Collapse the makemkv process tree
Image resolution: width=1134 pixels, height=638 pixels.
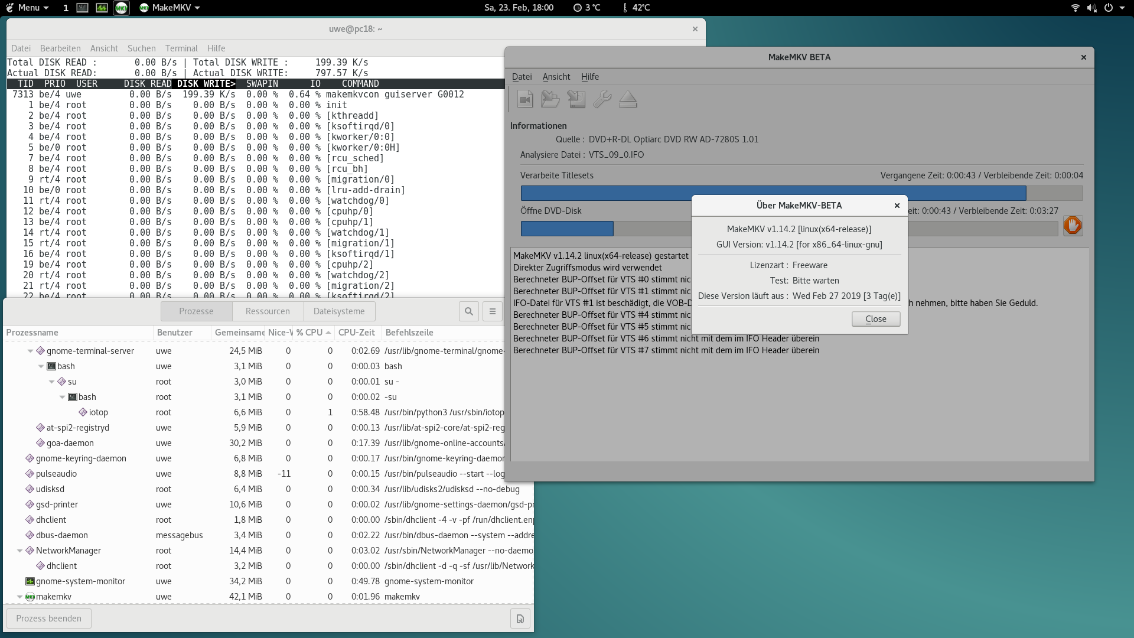click(19, 597)
